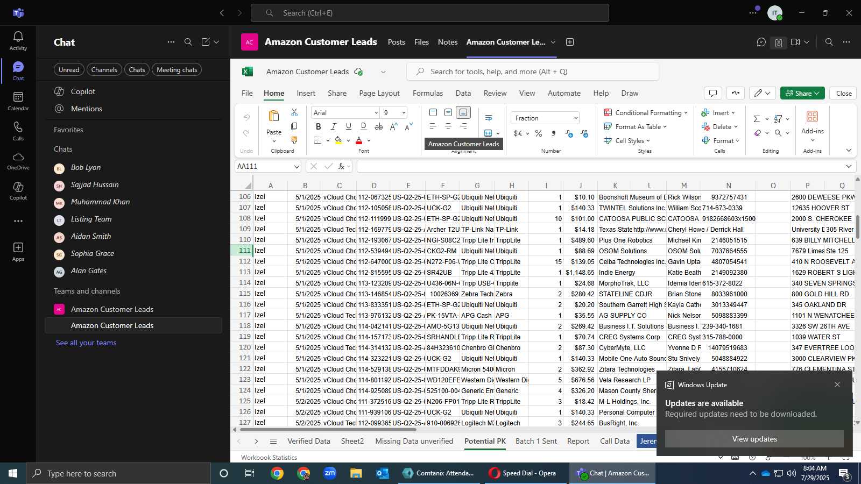
Task: Activate the Format Painter brush
Action: tap(294, 140)
